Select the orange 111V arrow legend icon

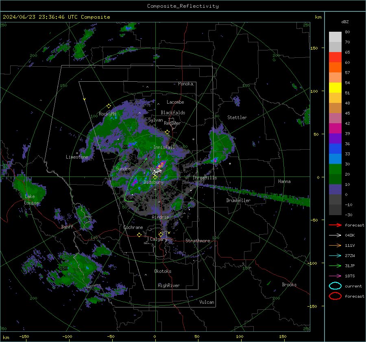tap(335, 245)
